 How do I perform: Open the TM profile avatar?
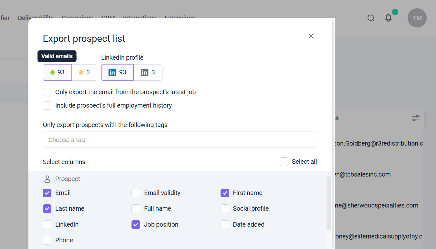coord(417,18)
